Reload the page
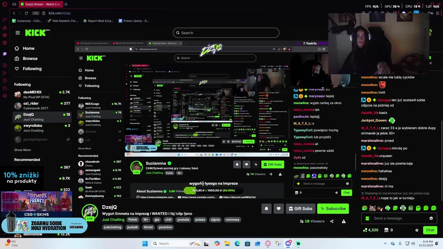 pos(26,13)
